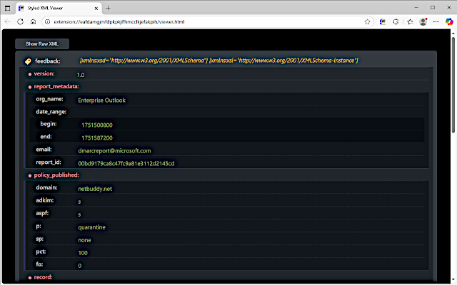Expand the record node
Screen dimensions: 457x285
(x=30, y=278)
